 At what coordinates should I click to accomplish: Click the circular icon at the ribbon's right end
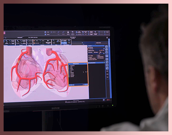click(69, 41)
